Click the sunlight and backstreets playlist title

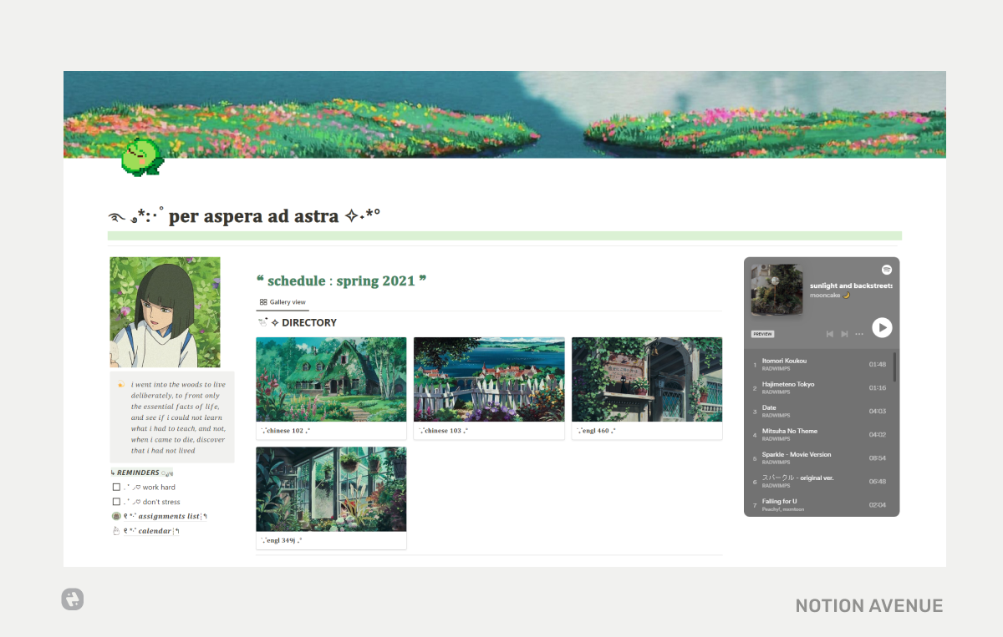coord(851,286)
